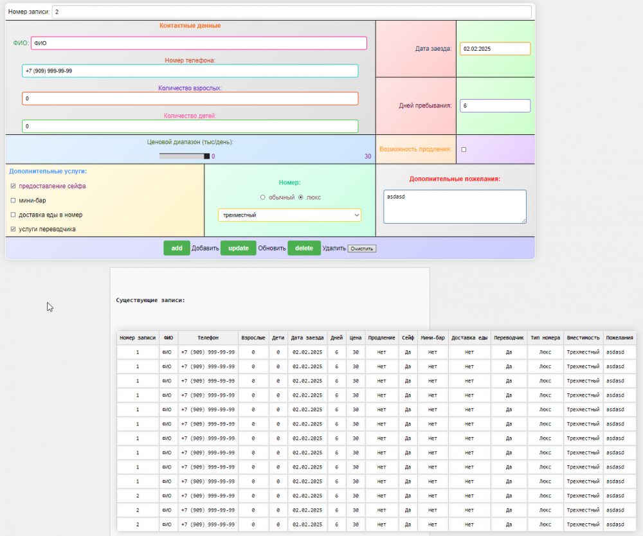Click the Очистить button

click(362, 249)
